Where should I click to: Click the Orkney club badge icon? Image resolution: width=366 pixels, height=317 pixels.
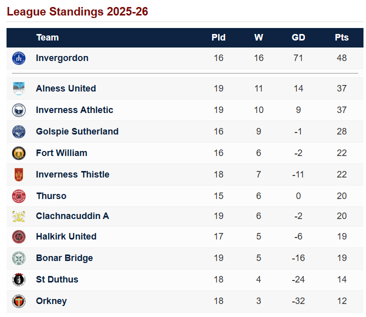[x=19, y=301]
